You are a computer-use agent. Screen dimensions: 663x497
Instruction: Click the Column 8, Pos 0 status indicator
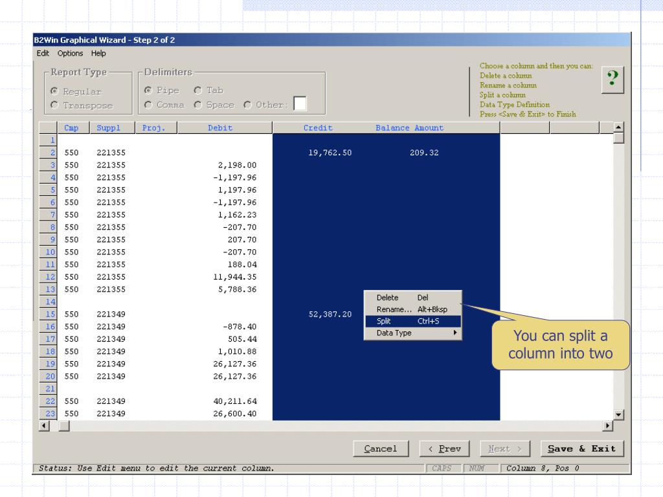tap(543, 469)
